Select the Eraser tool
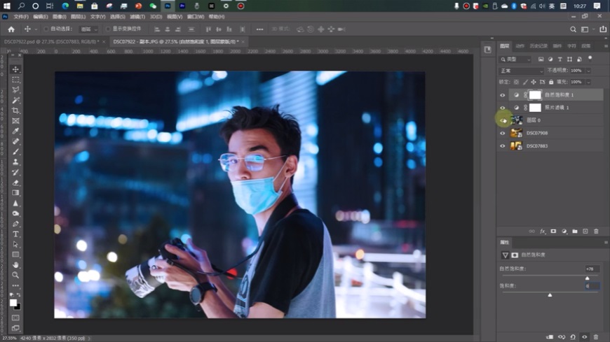610x342 pixels. tap(15, 183)
